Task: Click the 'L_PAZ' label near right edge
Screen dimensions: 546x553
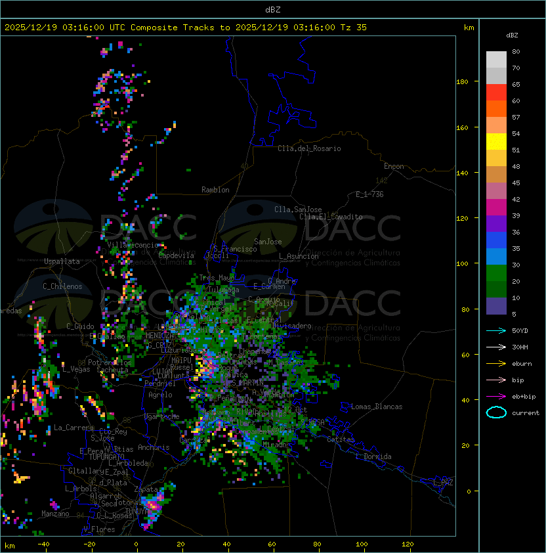Action: (x=443, y=483)
